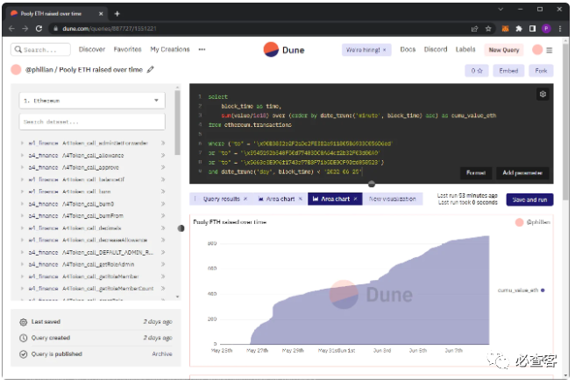Open Favorites in navigation
Screen dimensions: 575x385
pyautogui.click(x=127, y=49)
